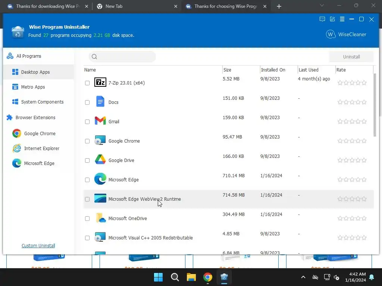Image resolution: width=382 pixels, height=286 pixels.
Task: Switch to Thanks for downloading Wise tab
Action: click(x=47, y=6)
